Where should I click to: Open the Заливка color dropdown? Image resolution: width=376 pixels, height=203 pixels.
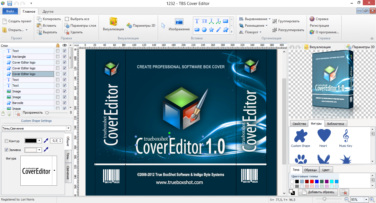(39, 150)
